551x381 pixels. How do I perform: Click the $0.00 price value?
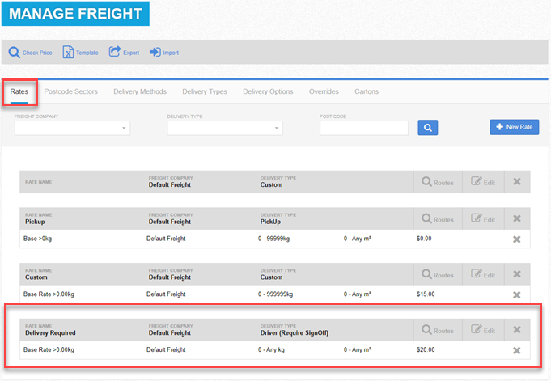click(x=424, y=239)
